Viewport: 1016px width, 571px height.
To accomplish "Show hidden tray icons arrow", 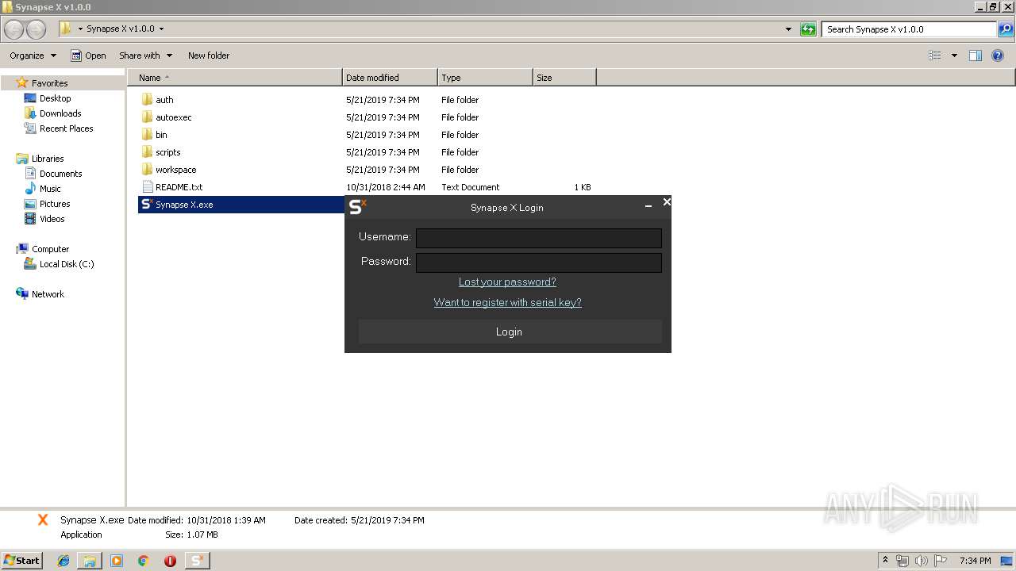I will [x=885, y=561].
